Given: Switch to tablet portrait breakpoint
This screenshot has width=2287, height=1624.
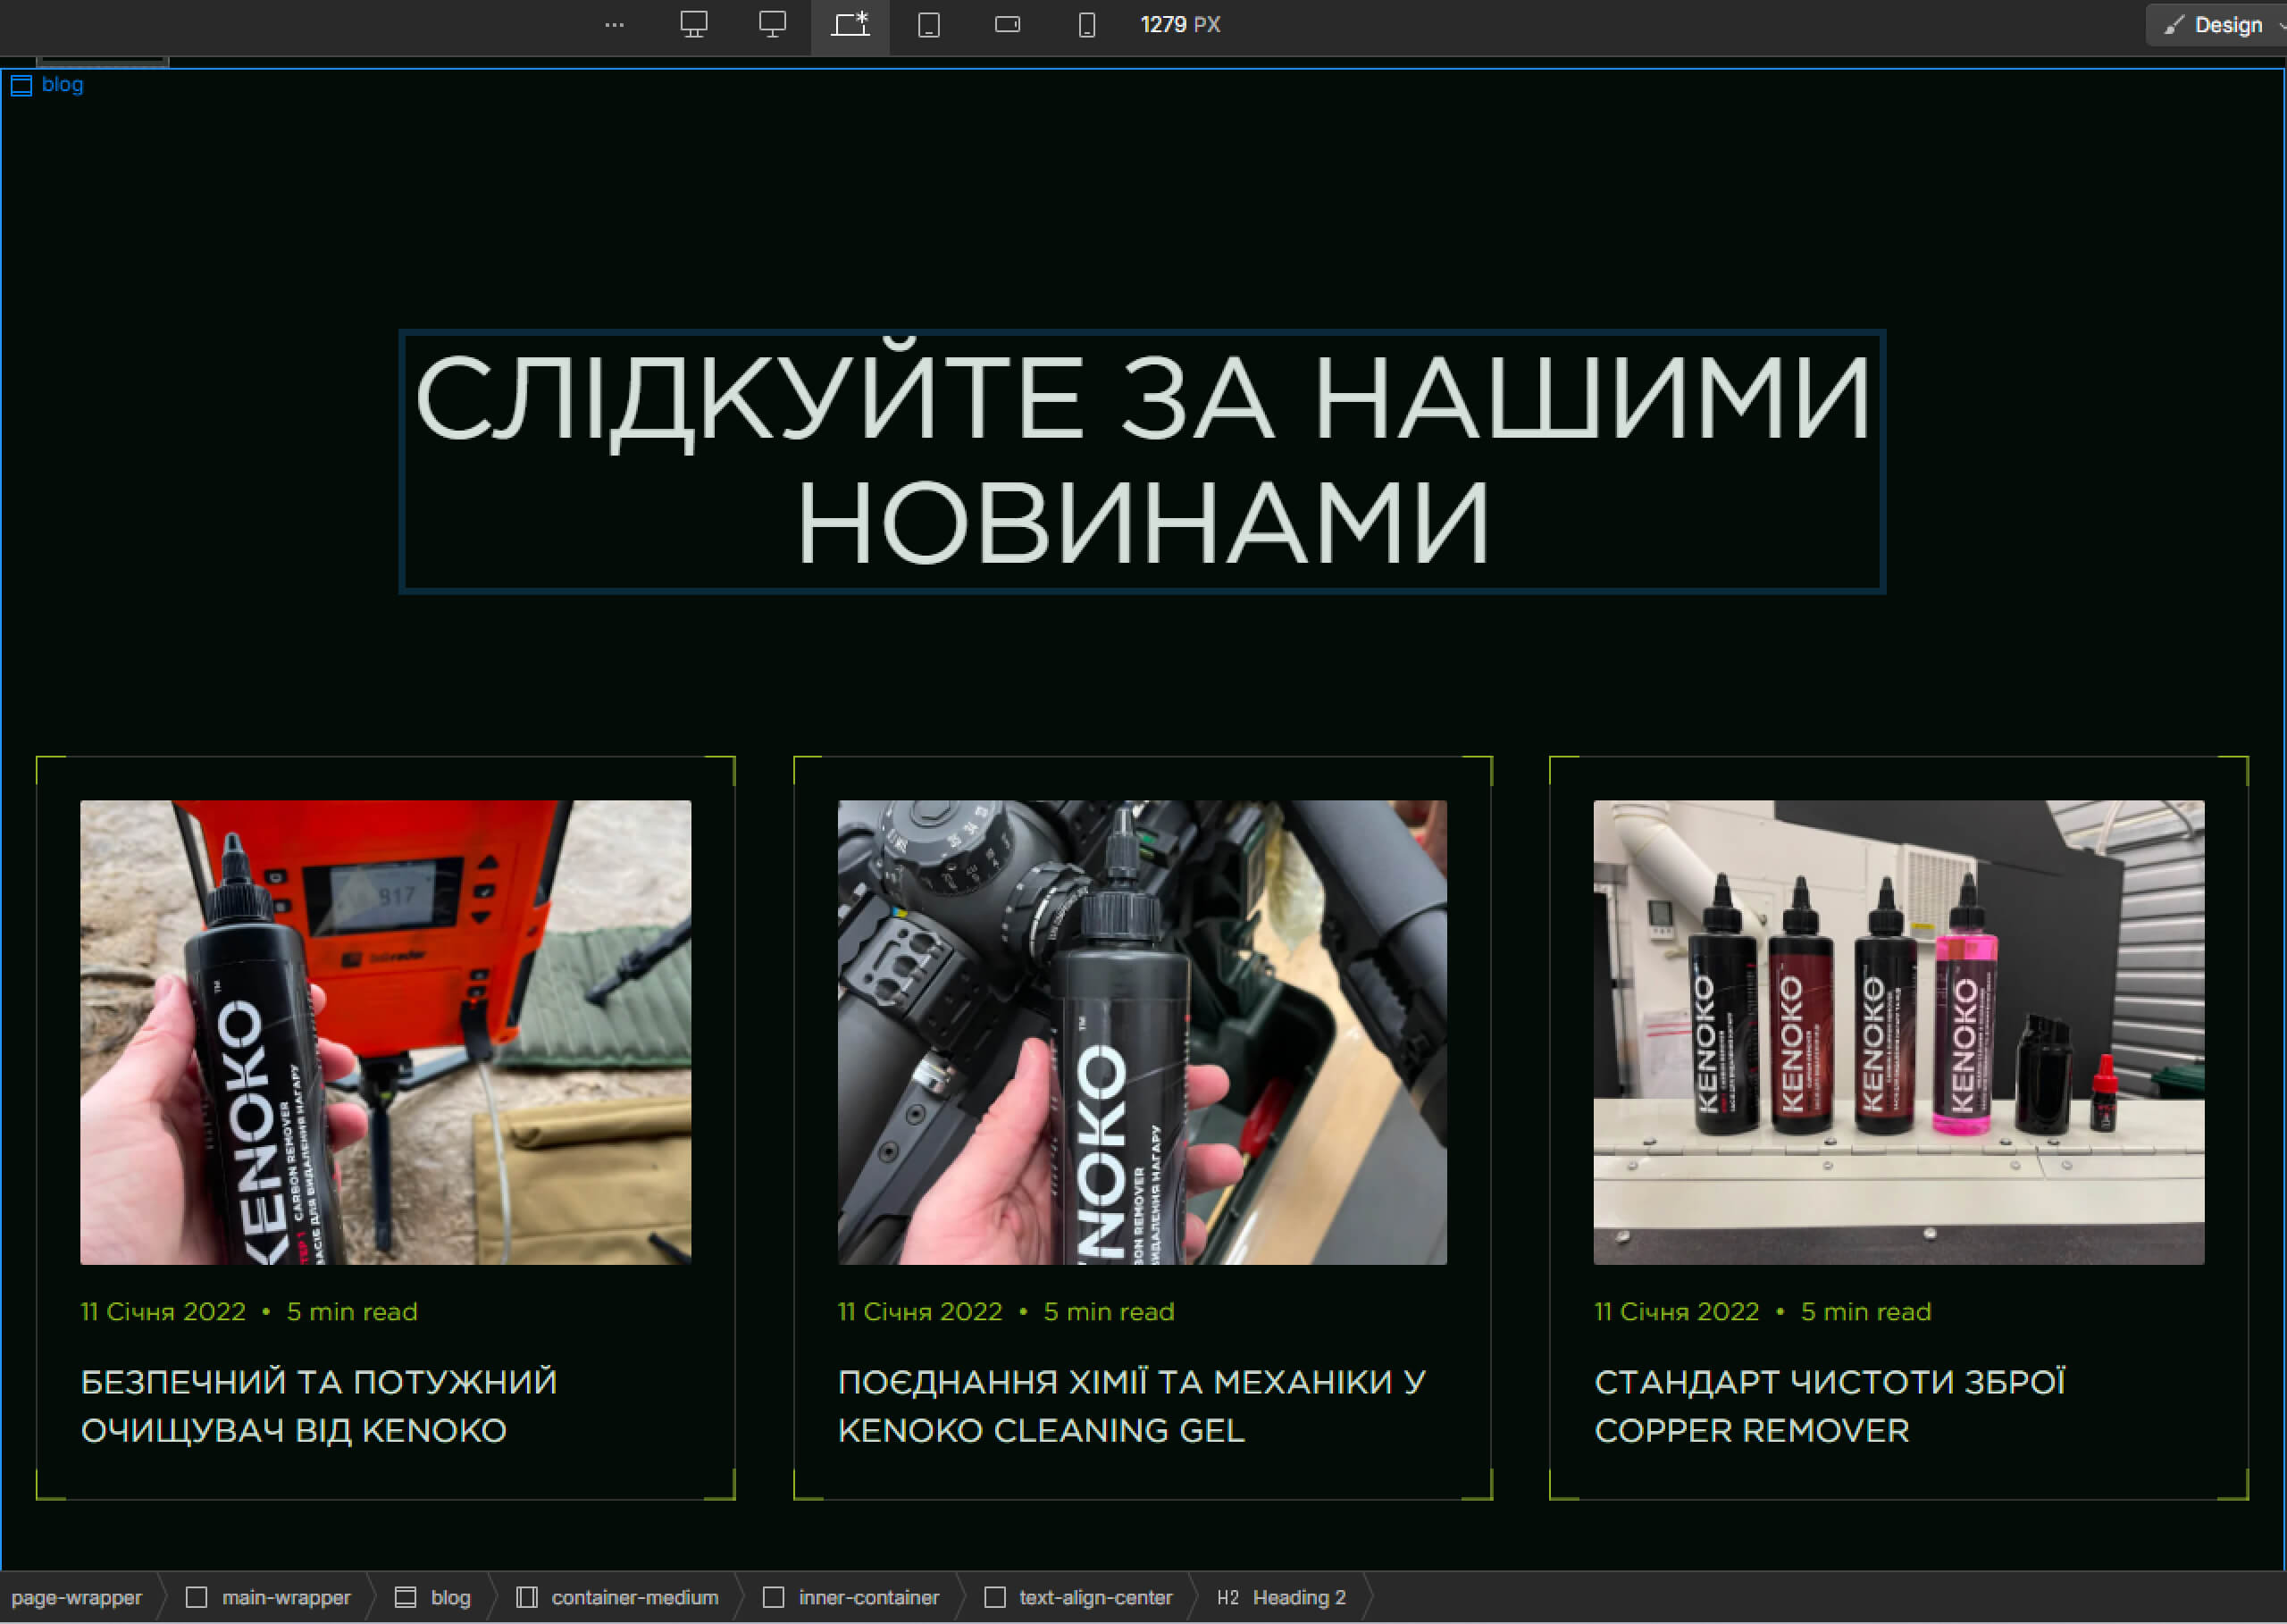Looking at the screenshot, I should tap(929, 25).
